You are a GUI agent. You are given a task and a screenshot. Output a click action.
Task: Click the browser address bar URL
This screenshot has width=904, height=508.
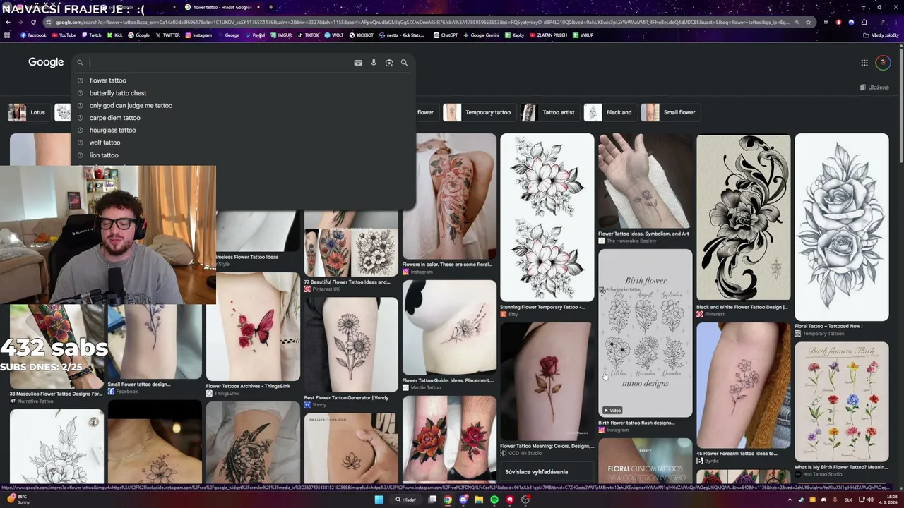coord(422,22)
